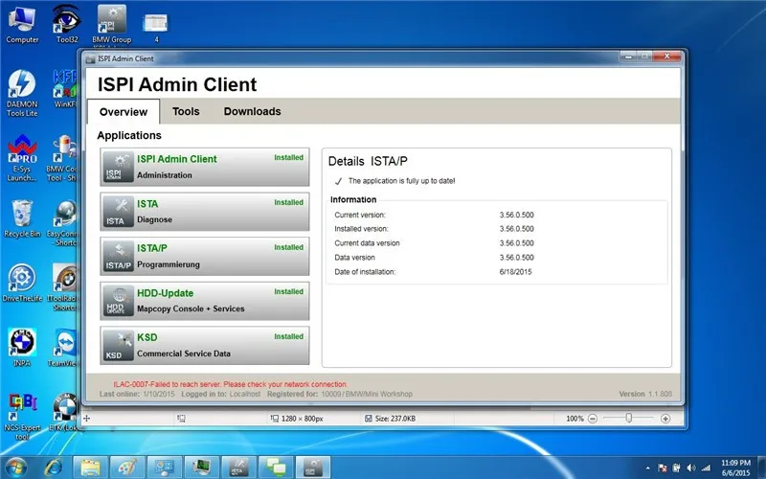Open the Tools tab
The width and height of the screenshot is (766, 479).
click(x=186, y=111)
